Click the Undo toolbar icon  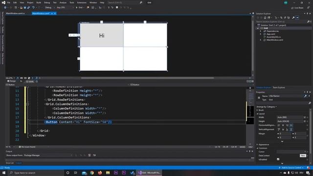(x=33, y=8)
